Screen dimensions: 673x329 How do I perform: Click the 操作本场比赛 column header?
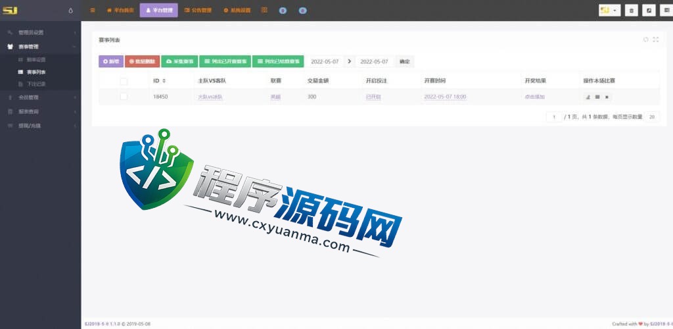click(x=599, y=81)
